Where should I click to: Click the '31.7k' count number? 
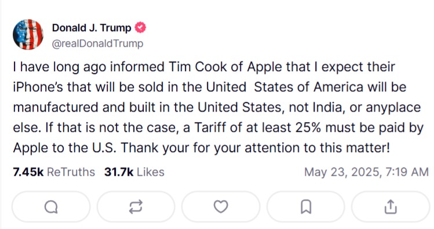point(119,172)
